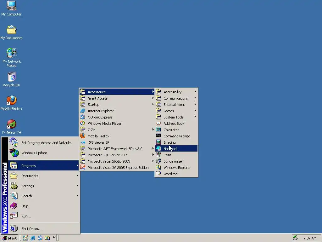This screenshot has width=322, height=242.
Task: Launch K-Meleon 74 desktop shortcut
Action: tap(11, 127)
